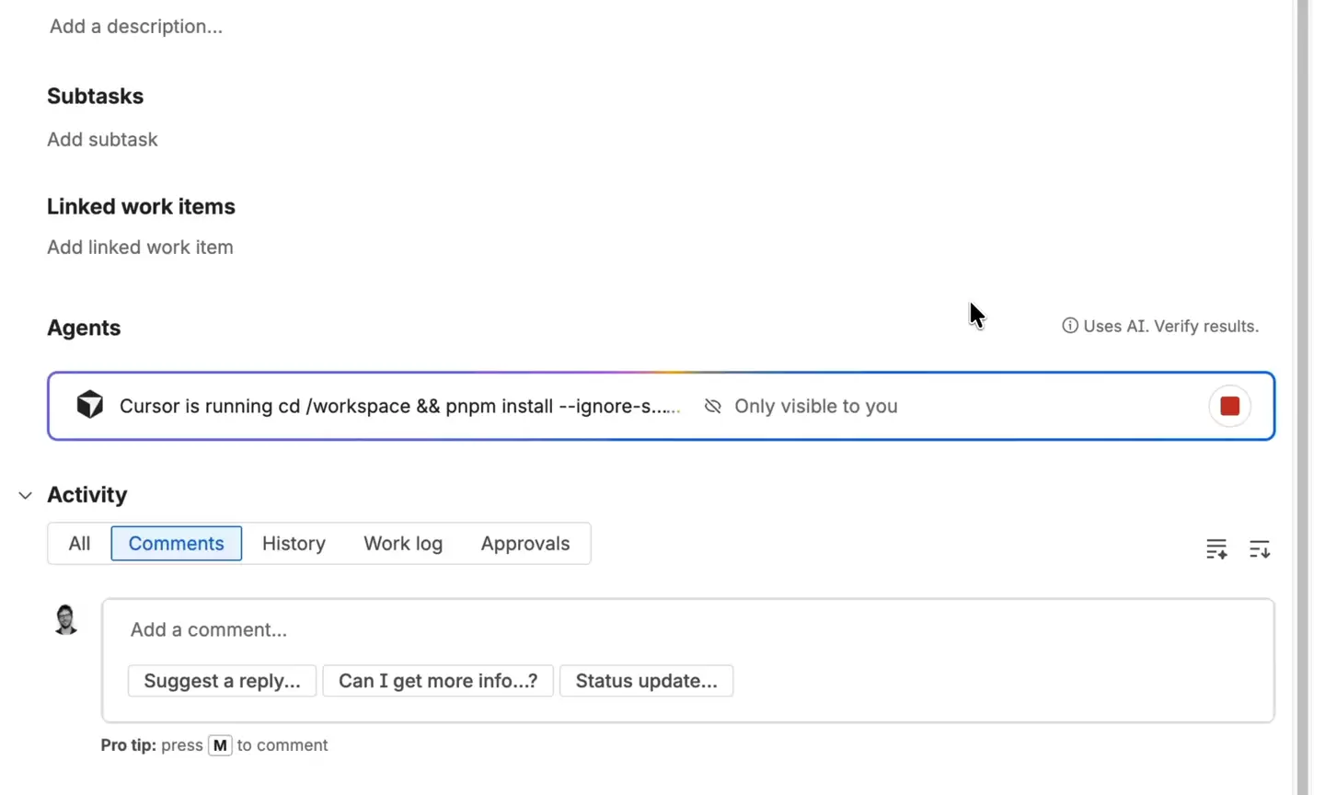Image resolution: width=1325 pixels, height=795 pixels.
Task: Switch to the Work log tab
Action: (x=403, y=543)
